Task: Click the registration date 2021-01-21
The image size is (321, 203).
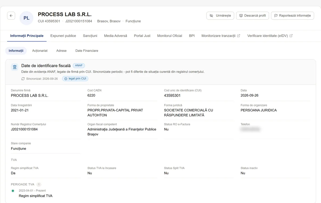Action: point(20,110)
